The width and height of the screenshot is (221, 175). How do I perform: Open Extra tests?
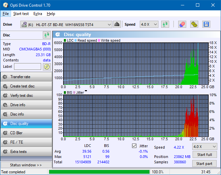26,152
